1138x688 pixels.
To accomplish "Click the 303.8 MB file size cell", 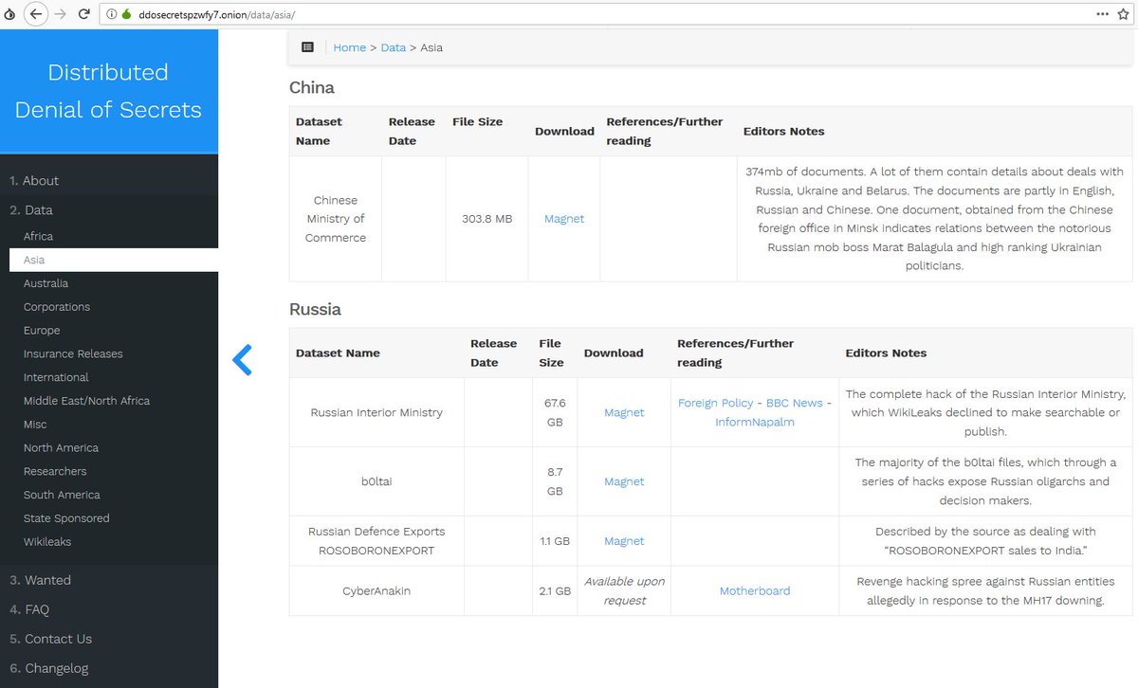I will click(x=486, y=219).
